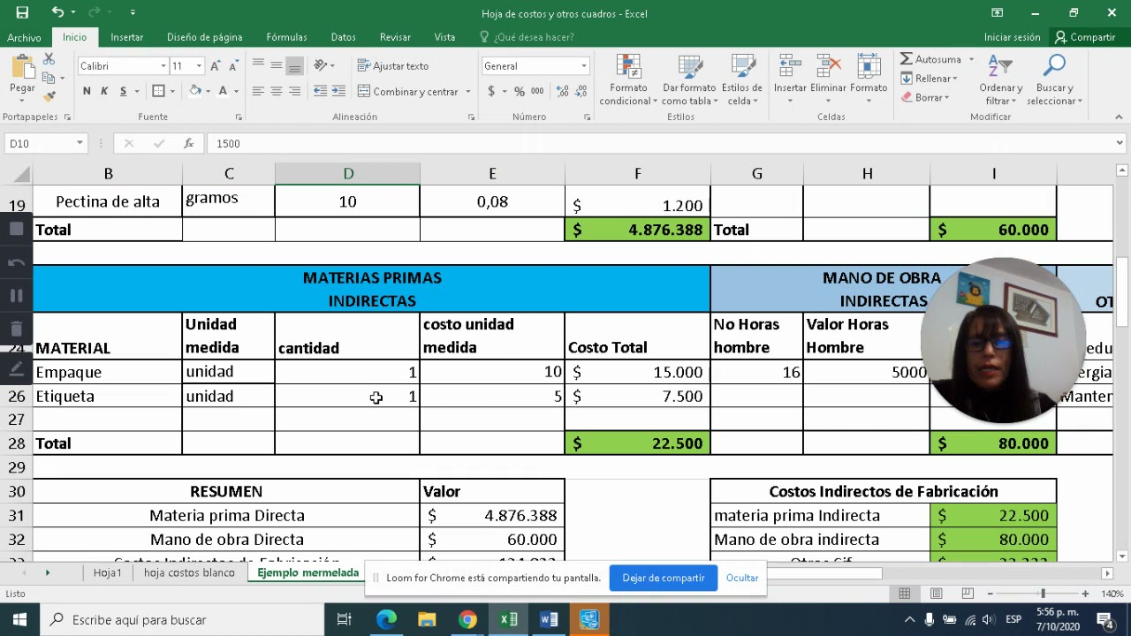Open the font size 11 dropdown
The image size is (1131, 636).
pos(199,66)
